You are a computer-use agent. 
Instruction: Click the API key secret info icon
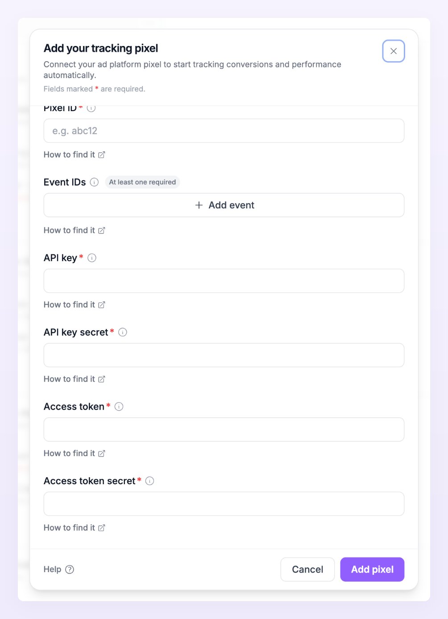pyautogui.click(x=123, y=332)
